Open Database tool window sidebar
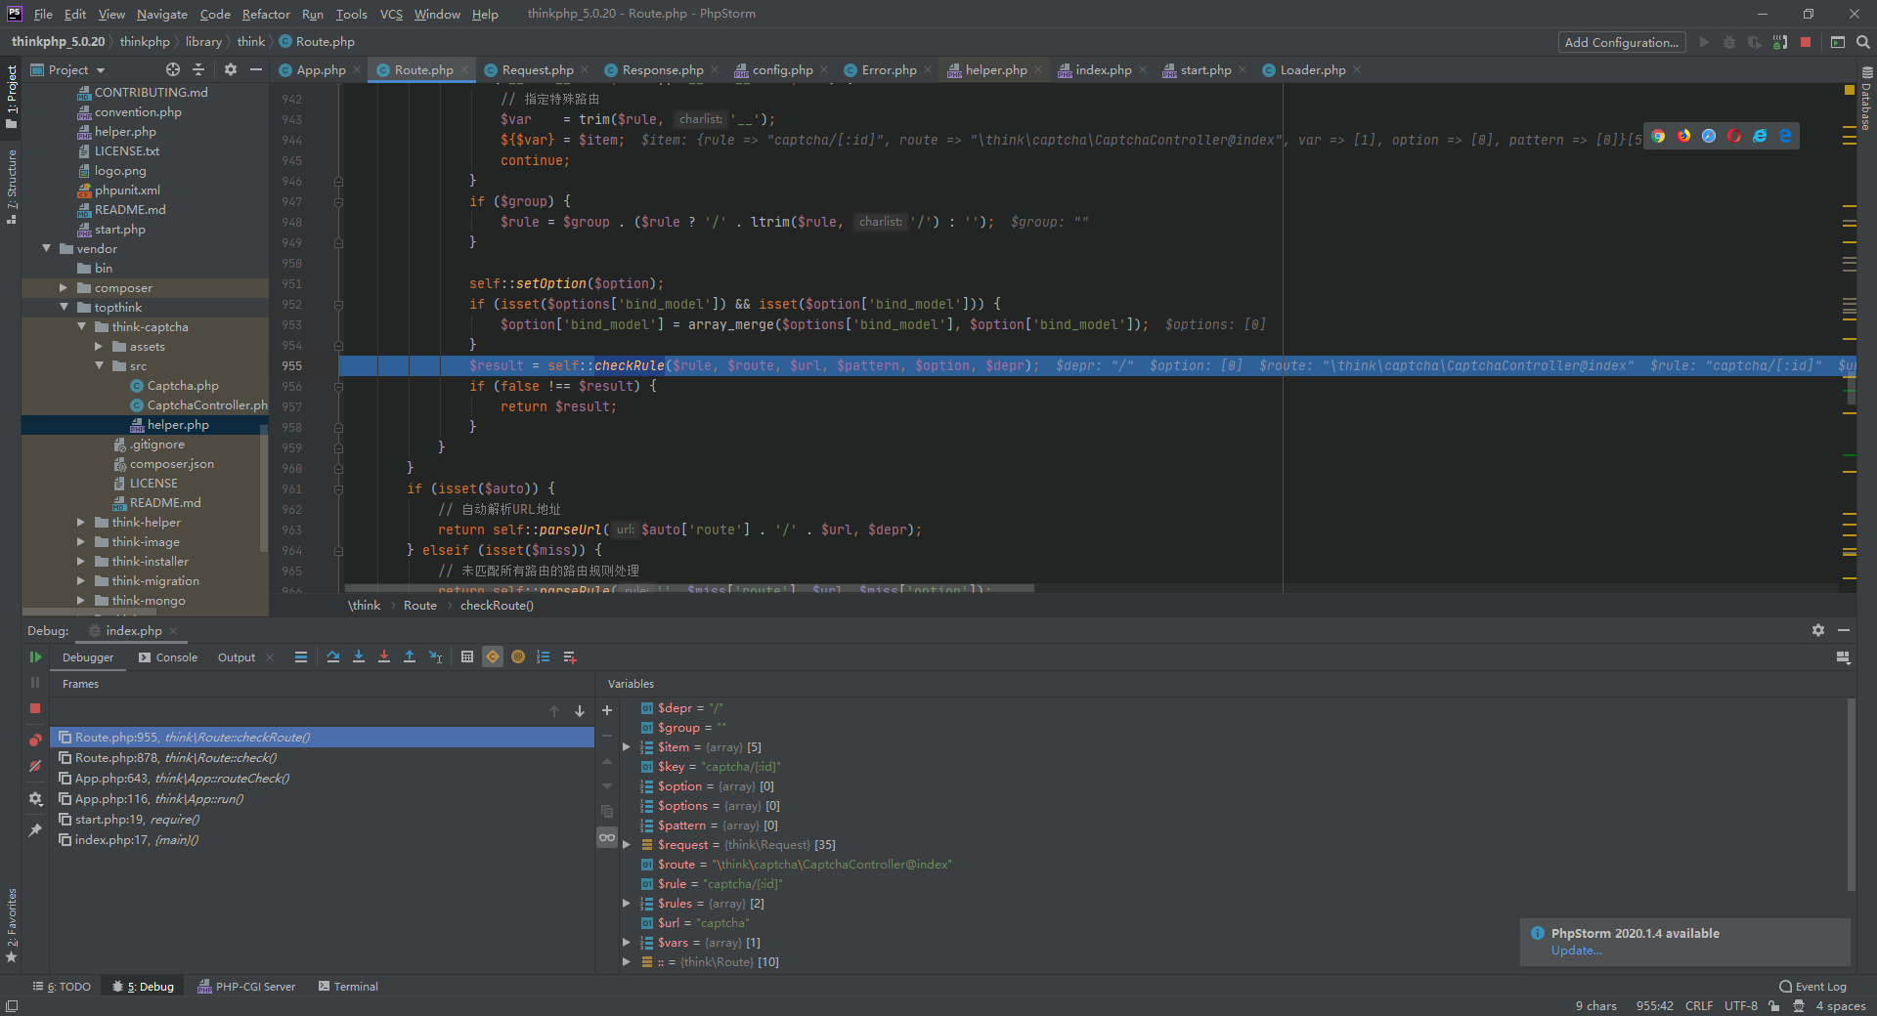This screenshot has height=1016, width=1877. point(1866,98)
